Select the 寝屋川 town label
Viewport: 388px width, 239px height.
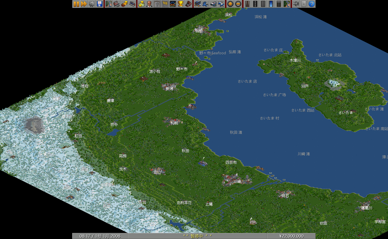point(366,208)
